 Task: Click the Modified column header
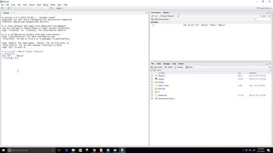coord(253,73)
